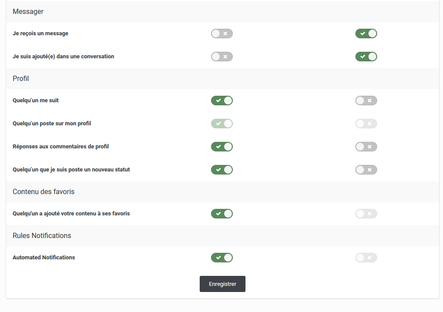Toggle the green "Quelqu'un poste sur mon profil" switch

click(x=222, y=124)
